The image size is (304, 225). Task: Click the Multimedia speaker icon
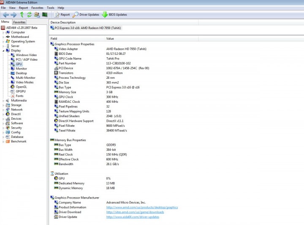[x=8, y=100]
